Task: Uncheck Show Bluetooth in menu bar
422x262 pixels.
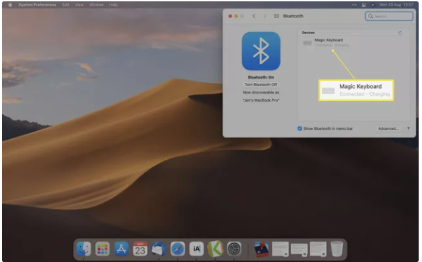Action: pos(300,128)
